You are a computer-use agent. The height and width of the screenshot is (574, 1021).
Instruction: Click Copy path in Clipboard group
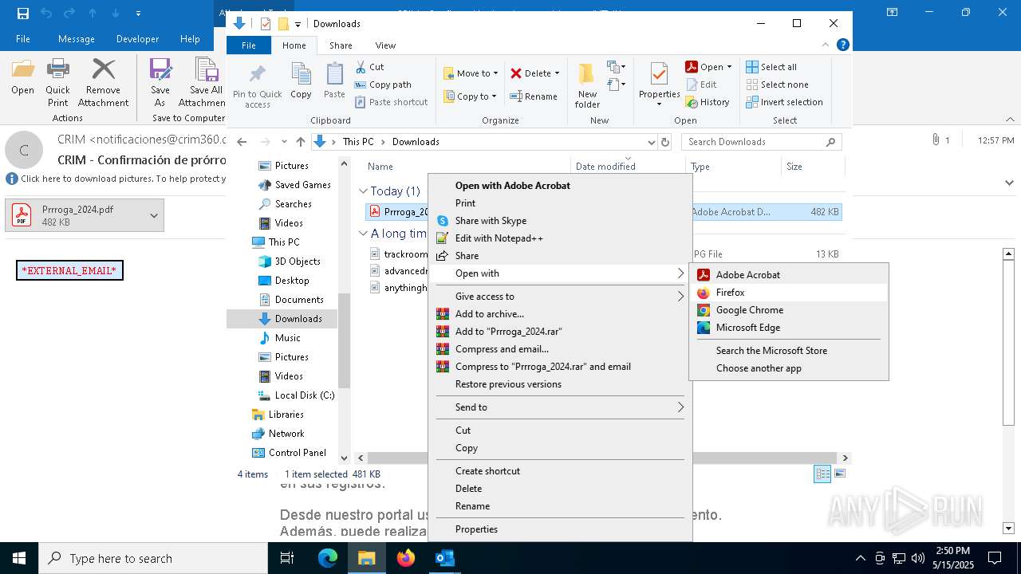383,85
